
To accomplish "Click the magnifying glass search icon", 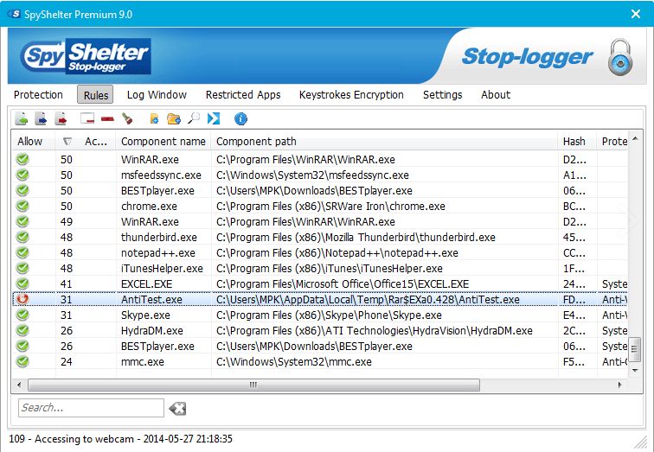I will tap(194, 118).
